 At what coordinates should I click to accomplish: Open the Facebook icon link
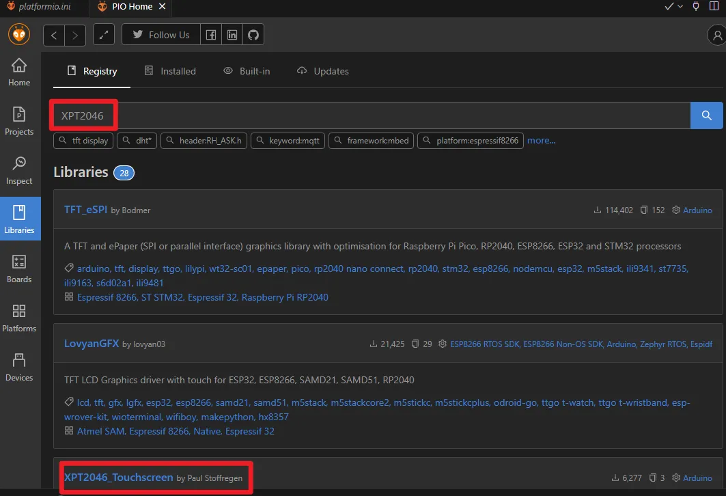pos(210,35)
